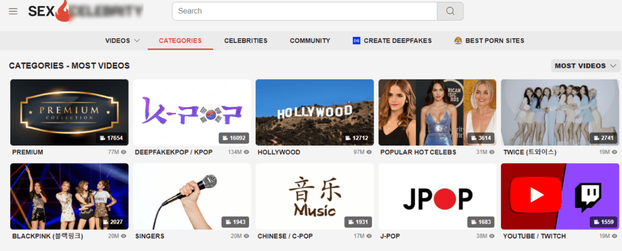Click the CHINESE / C-POP category title
This screenshot has width=622, height=251.
285,236
